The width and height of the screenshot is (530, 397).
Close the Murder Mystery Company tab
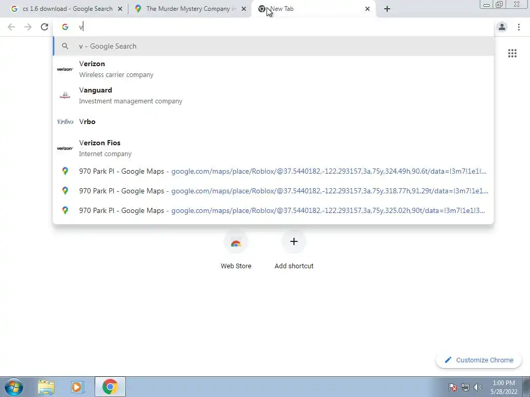[244, 9]
